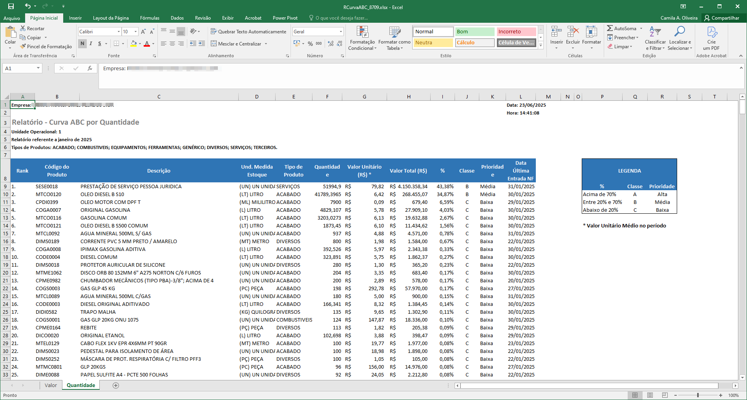Click Mesclar e Centralizar button
Screen dimensions: 747x400
(236, 44)
